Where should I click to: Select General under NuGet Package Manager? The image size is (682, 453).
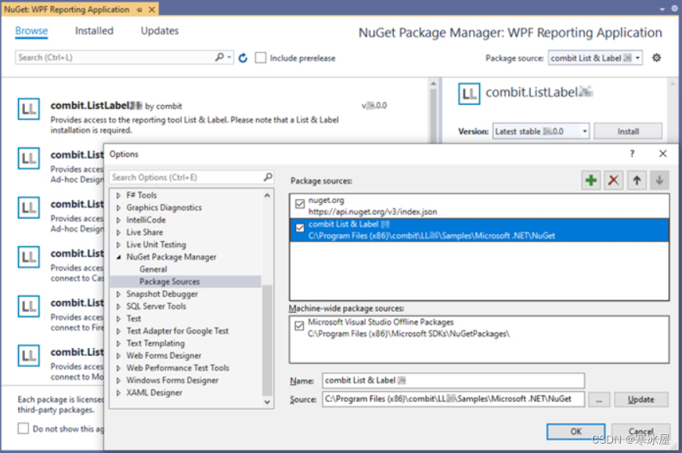[153, 270]
